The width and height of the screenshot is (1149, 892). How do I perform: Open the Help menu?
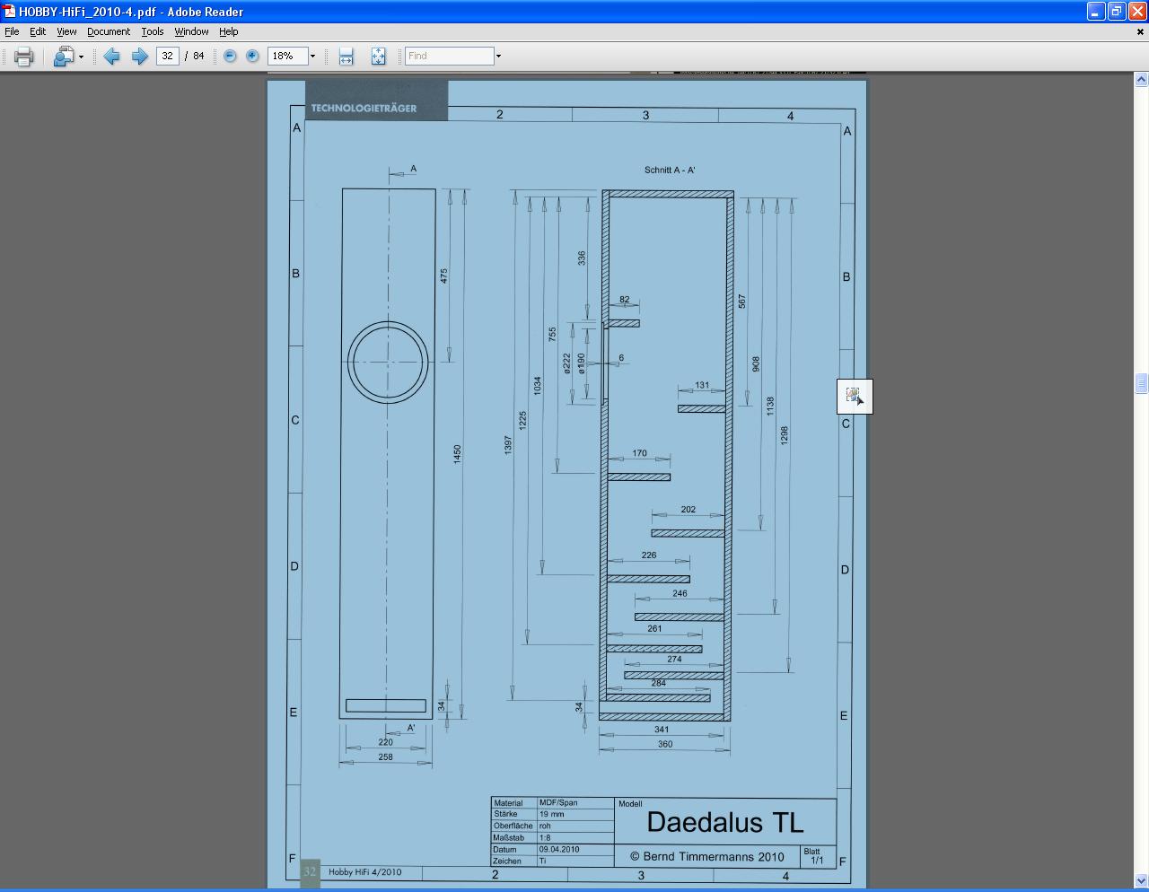tap(229, 31)
